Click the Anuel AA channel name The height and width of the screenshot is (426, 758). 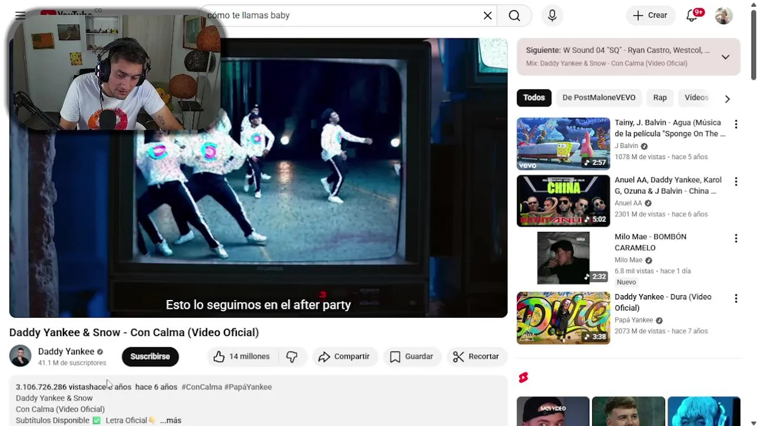(628, 203)
